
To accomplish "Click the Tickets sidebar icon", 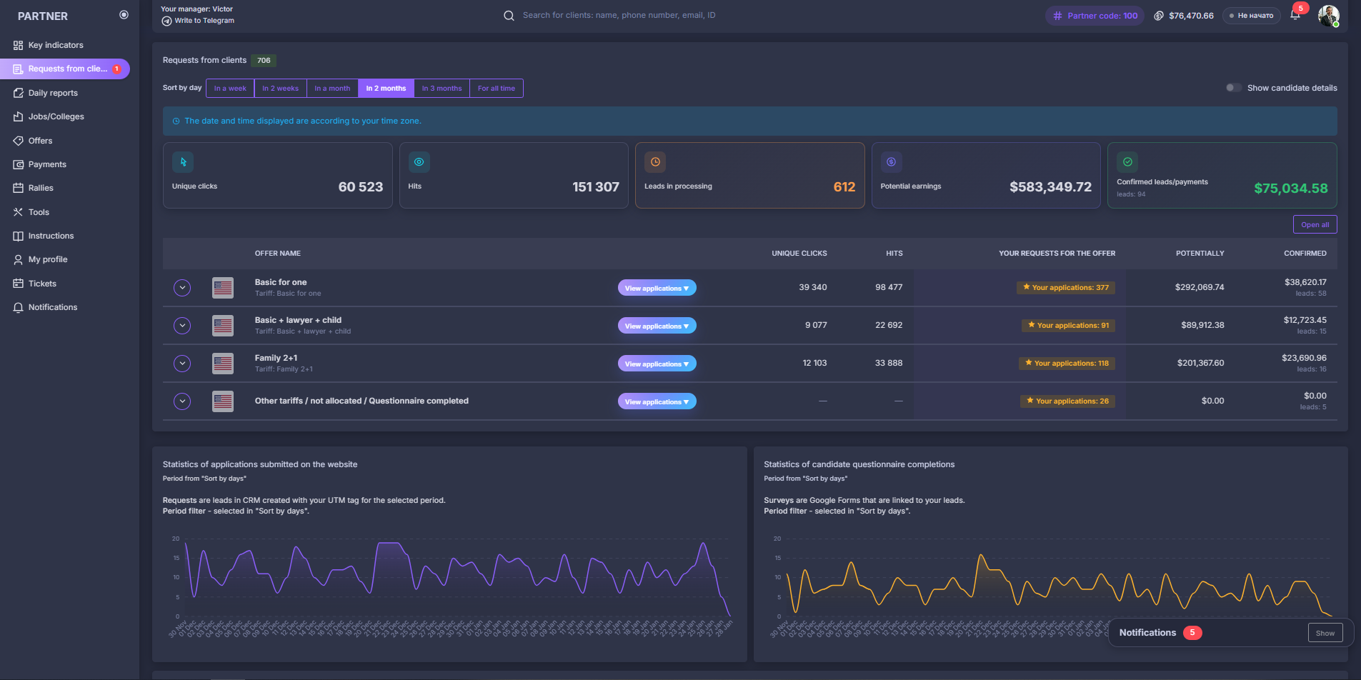I will coord(19,284).
